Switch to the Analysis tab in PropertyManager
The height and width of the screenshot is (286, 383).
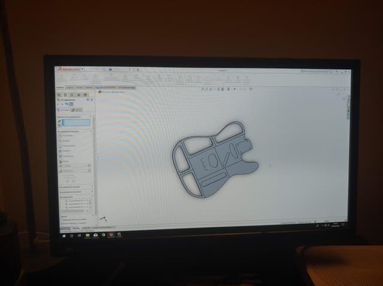pos(77,110)
